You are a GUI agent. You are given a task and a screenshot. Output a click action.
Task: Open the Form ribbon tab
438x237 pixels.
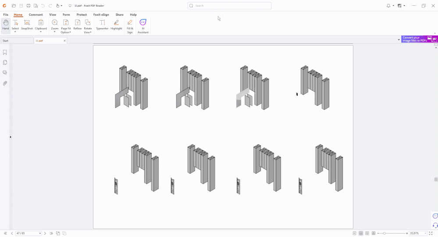click(x=66, y=15)
